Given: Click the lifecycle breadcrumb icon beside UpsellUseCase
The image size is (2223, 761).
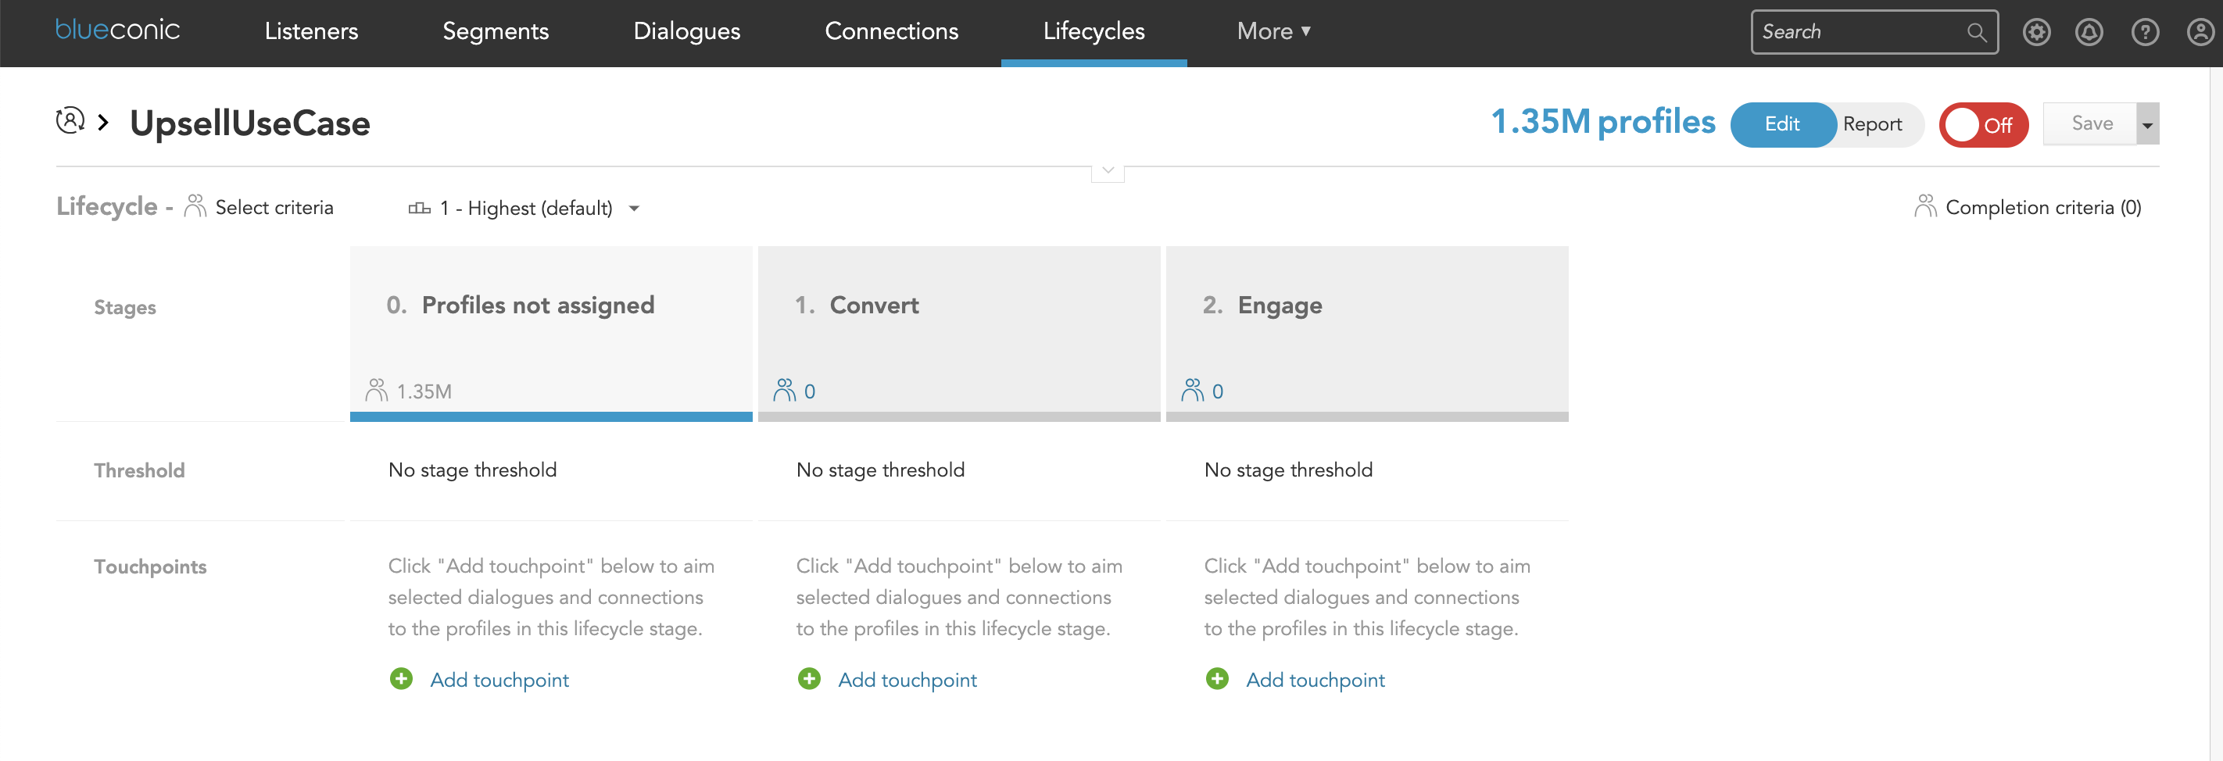Looking at the screenshot, I should 71,121.
